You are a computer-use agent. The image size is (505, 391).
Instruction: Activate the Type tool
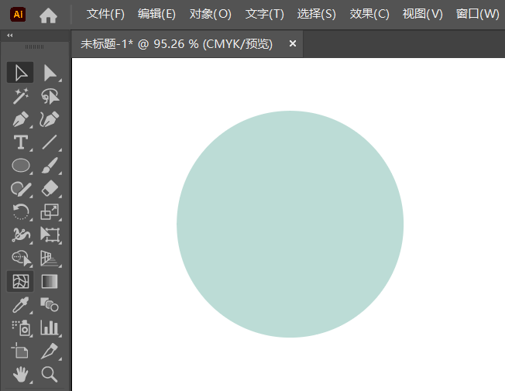pyautogui.click(x=20, y=142)
